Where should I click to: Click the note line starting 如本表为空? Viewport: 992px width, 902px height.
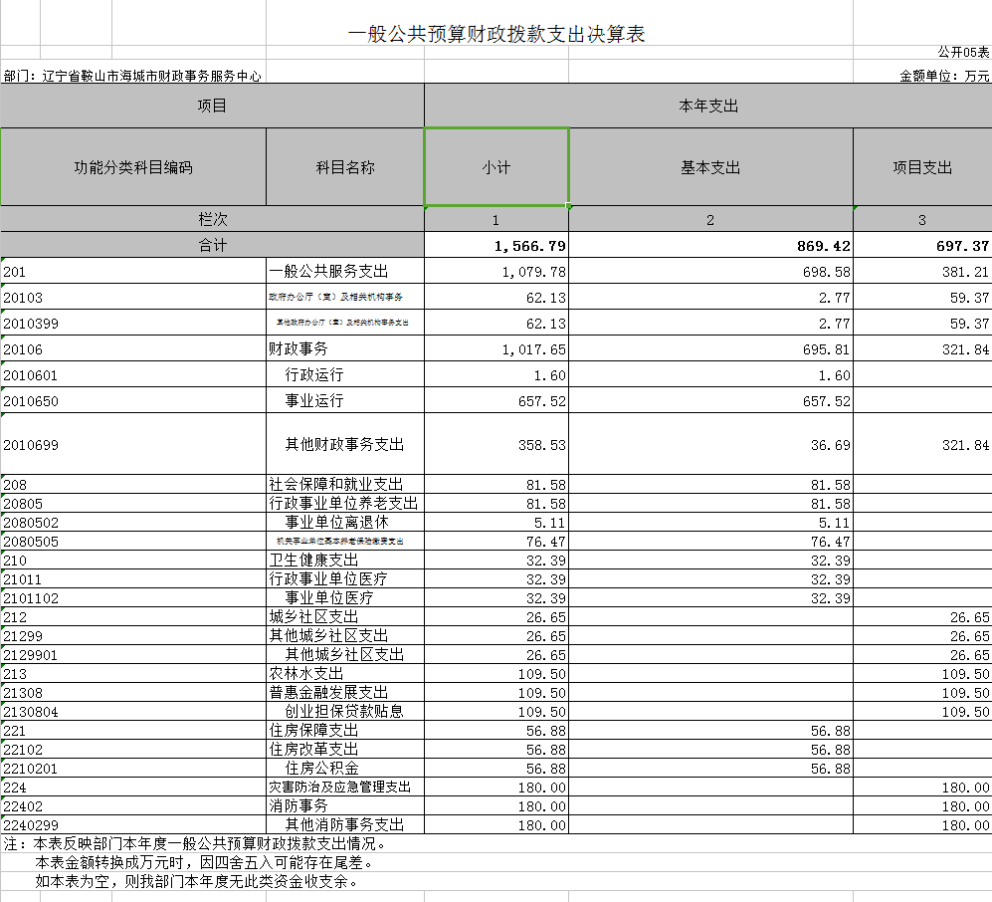pyautogui.click(x=197, y=882)
